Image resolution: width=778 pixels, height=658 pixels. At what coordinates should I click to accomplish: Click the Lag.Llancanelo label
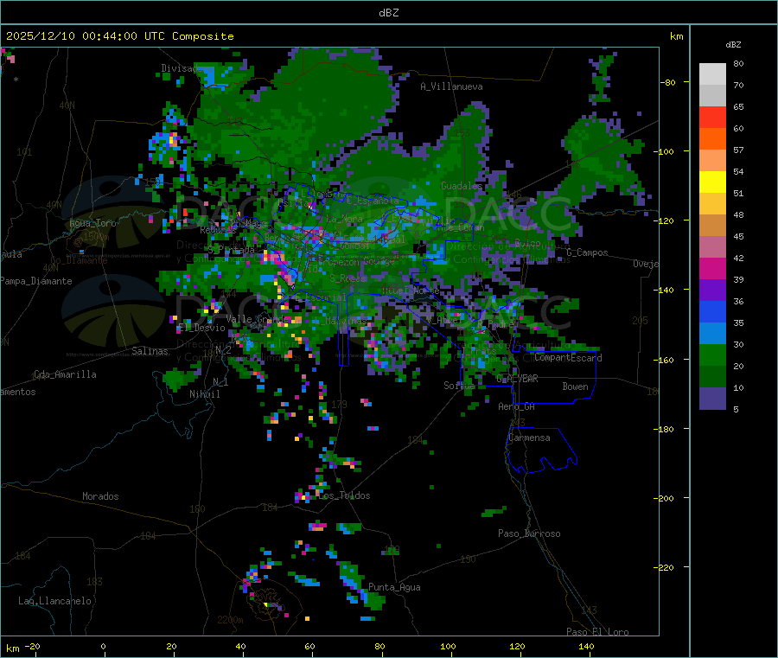[x=54, y=601]
